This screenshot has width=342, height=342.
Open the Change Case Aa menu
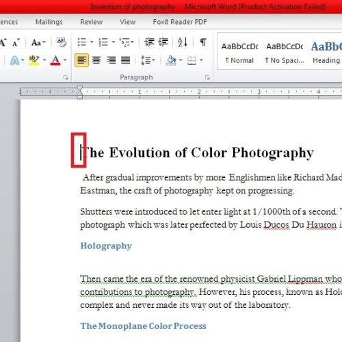38,42
